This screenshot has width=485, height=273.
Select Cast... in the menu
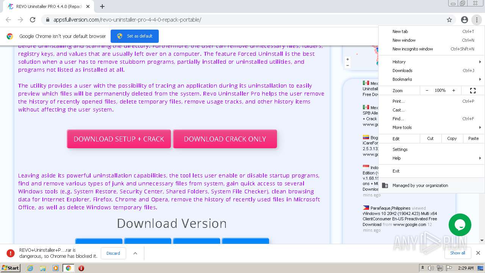(431, 110)
